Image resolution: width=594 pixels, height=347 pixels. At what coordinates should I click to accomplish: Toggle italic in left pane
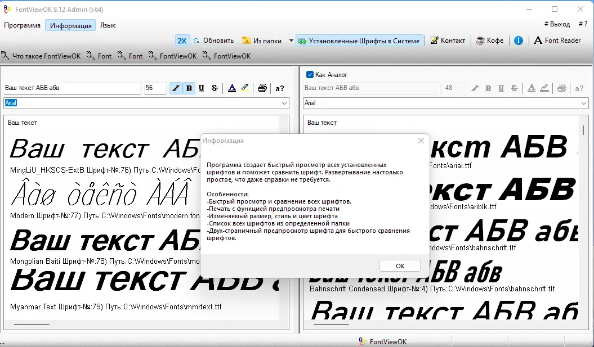coord(176,88)
